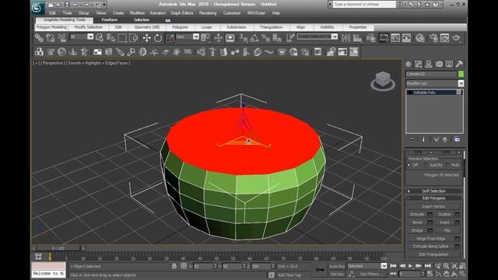
Task: Open the MAXScript menu
Action: [256, 13]
